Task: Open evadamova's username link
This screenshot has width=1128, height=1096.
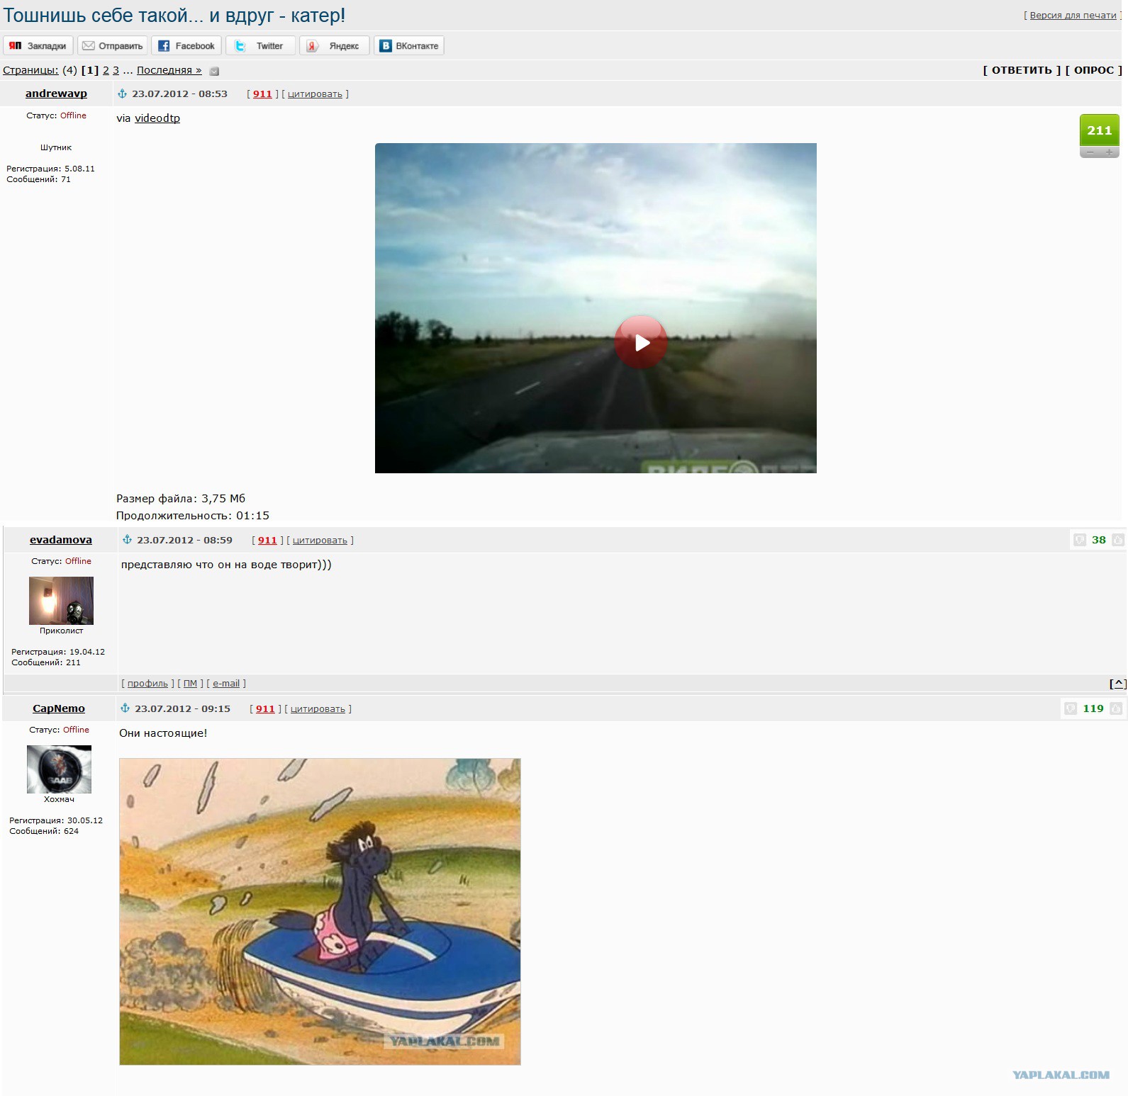Action: [x=61, y=540]
